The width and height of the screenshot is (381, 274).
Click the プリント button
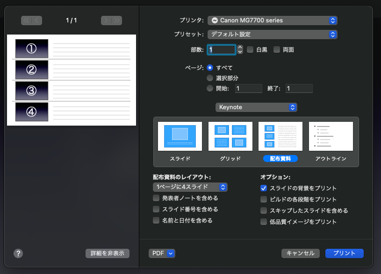pyautogui.click(x=344, y=253)
